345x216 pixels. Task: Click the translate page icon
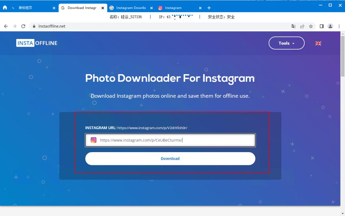point(293,26)
